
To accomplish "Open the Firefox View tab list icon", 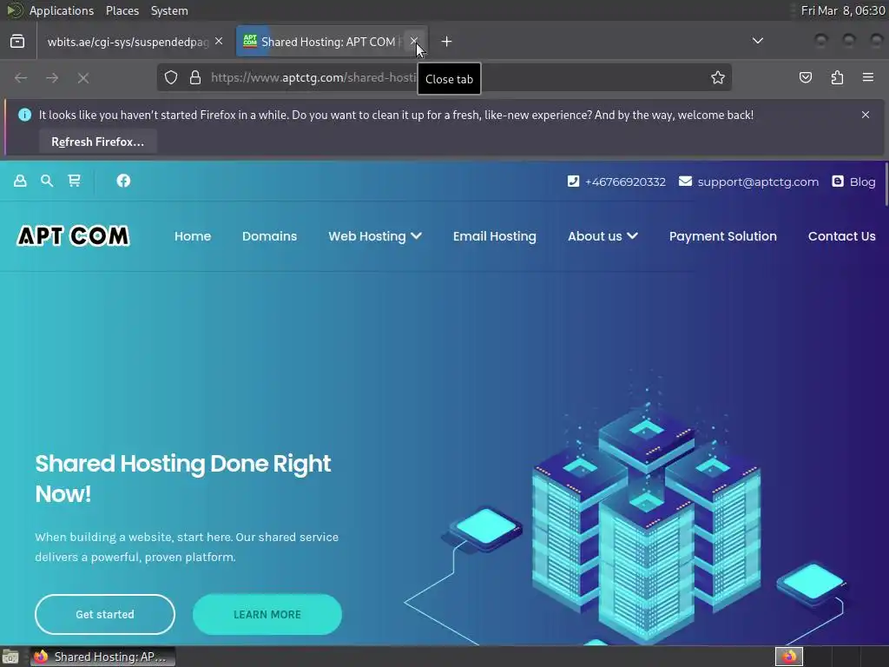I will tap(17, 42).
